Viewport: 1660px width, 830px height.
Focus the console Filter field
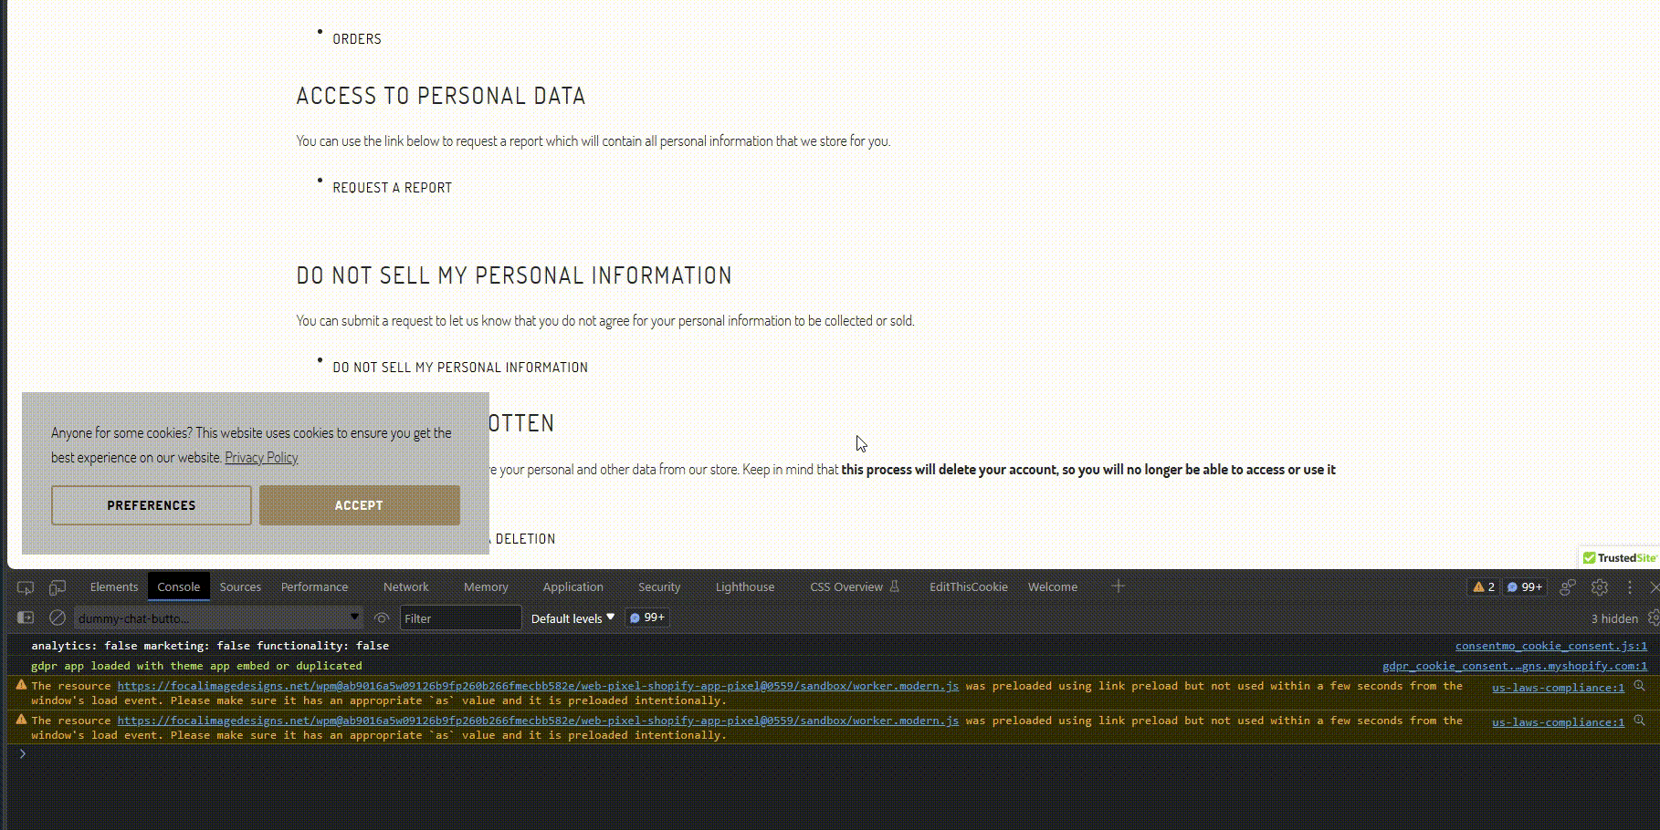[x=460, y=618]
